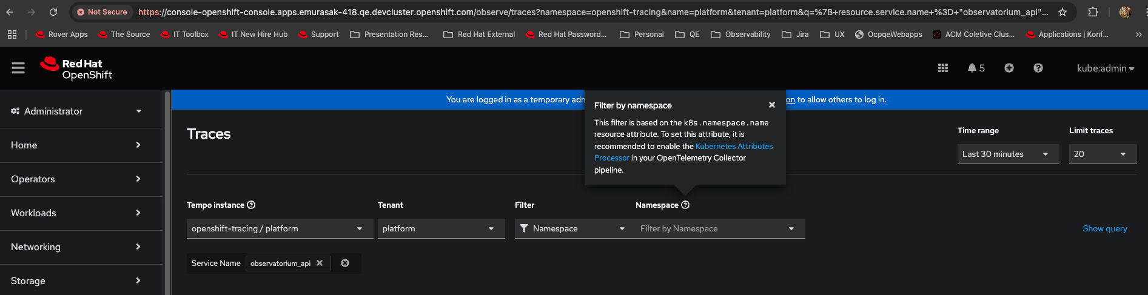Viewport: 1148px width, 295px height.
Task: Clear all Service Name filters
Action: 345,263
